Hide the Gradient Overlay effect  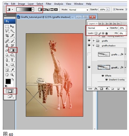pyautogui.click(x=107, y=80)
